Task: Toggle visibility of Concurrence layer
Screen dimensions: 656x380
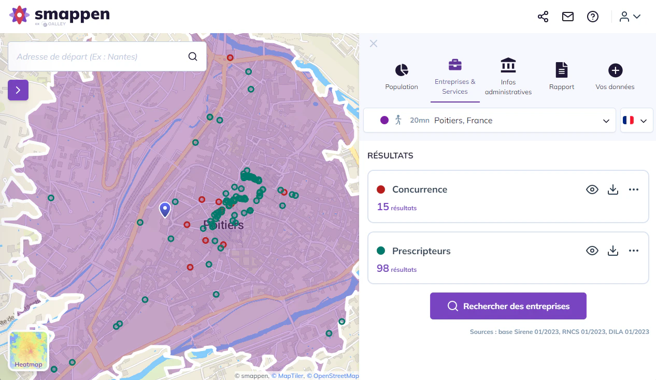Action: click(592, 189)
